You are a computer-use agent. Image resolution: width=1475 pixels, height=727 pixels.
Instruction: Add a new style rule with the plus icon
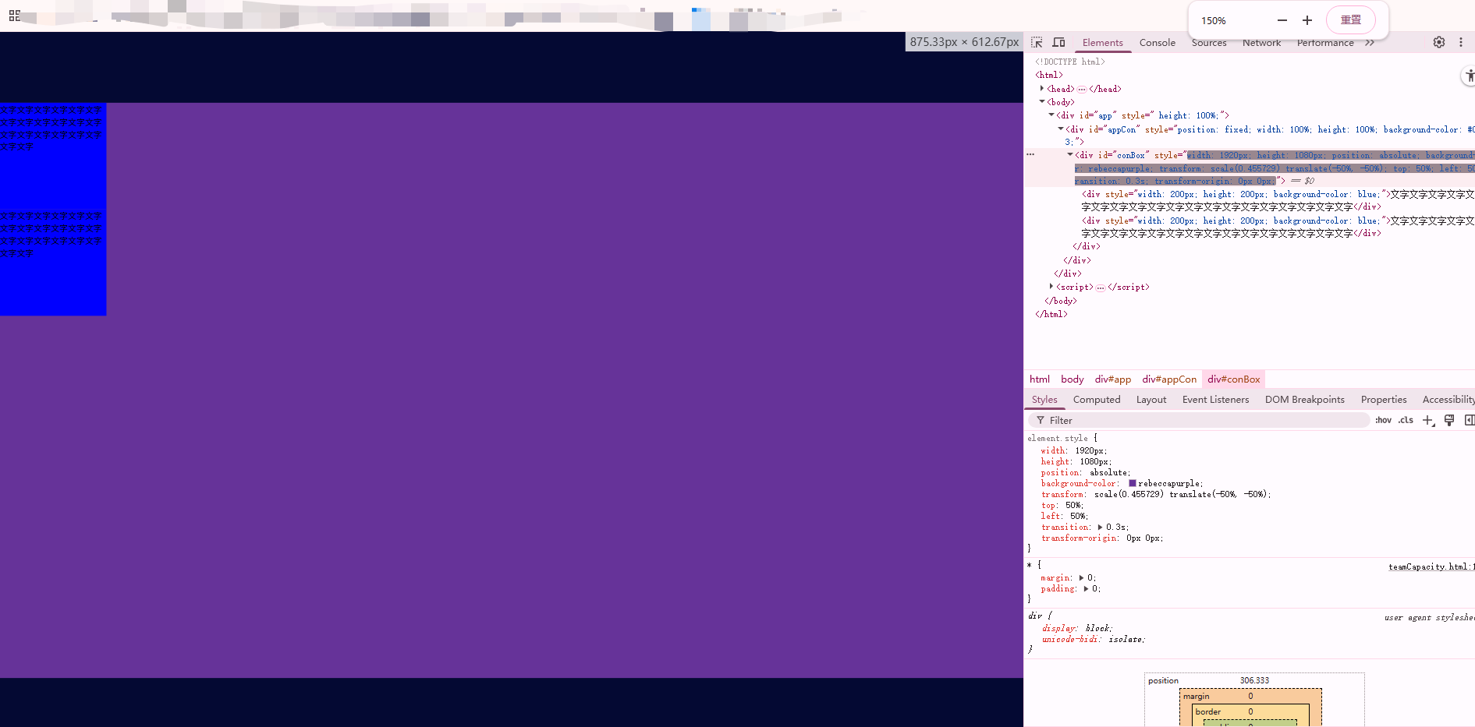[1427, 420]
